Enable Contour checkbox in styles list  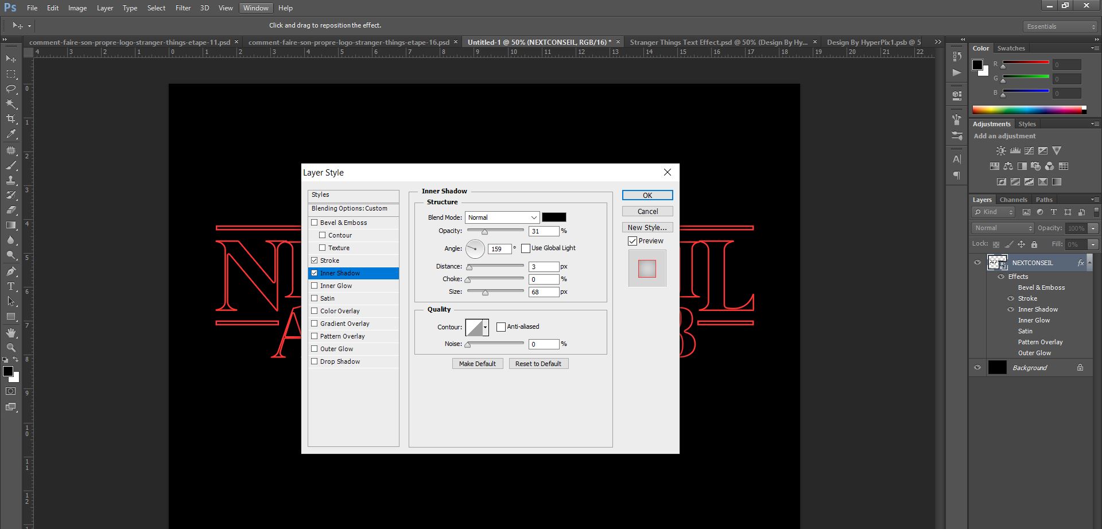[x=323, y=235]
